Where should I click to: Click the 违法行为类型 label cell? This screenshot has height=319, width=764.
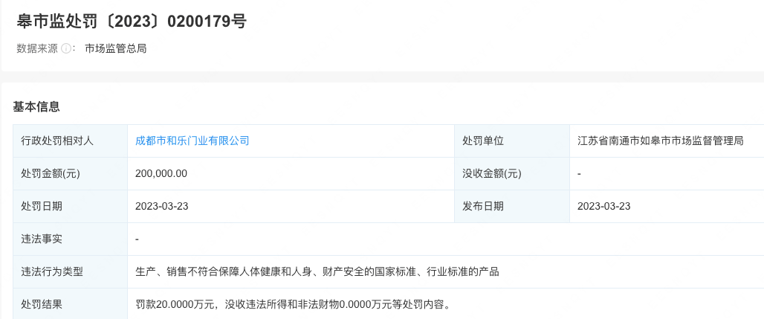[52, 271]
